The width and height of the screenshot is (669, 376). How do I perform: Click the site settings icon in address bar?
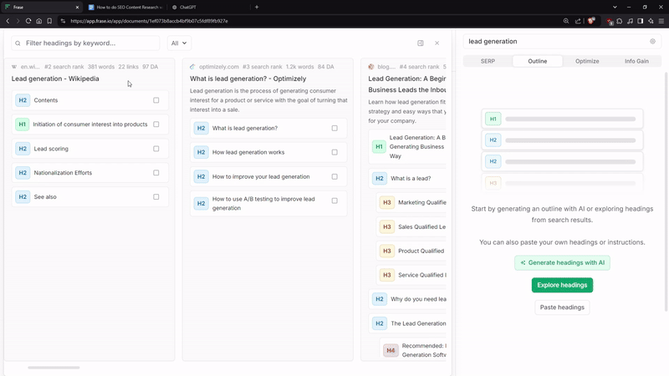click(x=64, y=21)
